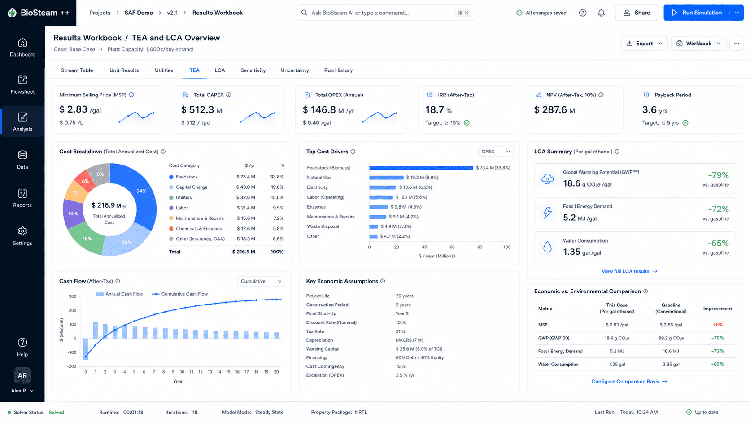The width and height of the screenshot is (750, 422).
Task: Open Configure Comparison Basis link
Action: [x=629, y=382]
